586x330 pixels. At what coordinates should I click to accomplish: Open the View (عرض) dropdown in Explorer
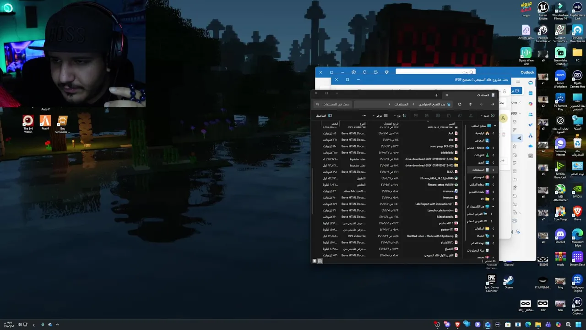point(380,115)
